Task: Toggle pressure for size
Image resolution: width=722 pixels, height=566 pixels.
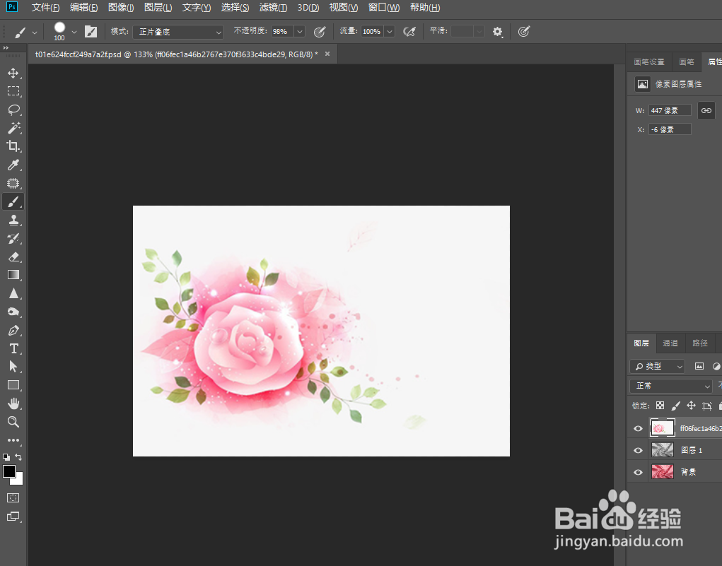Action: (x=523, y=31)
